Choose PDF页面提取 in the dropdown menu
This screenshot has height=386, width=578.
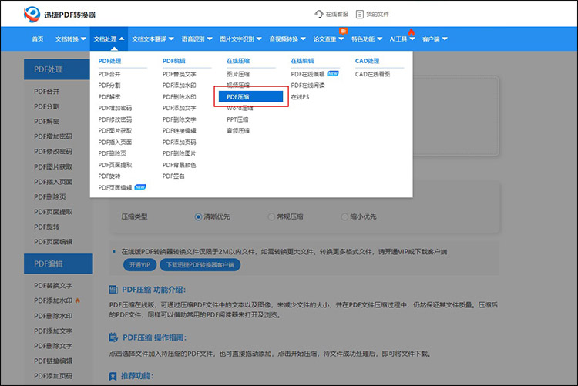click(115, 165)
